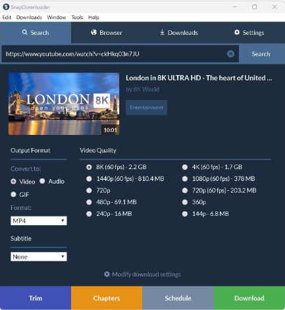Switch to the Search tab
The width and height of the screenshot is (285, 310).
click(36, 33)
